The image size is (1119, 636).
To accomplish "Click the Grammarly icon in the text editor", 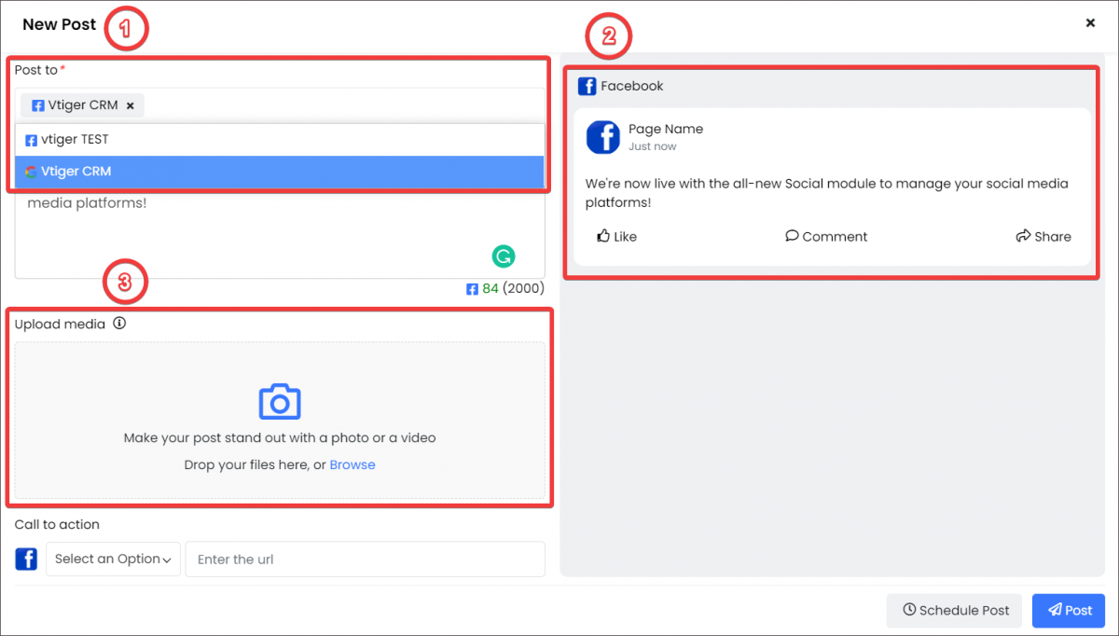I will pos(504,256).
